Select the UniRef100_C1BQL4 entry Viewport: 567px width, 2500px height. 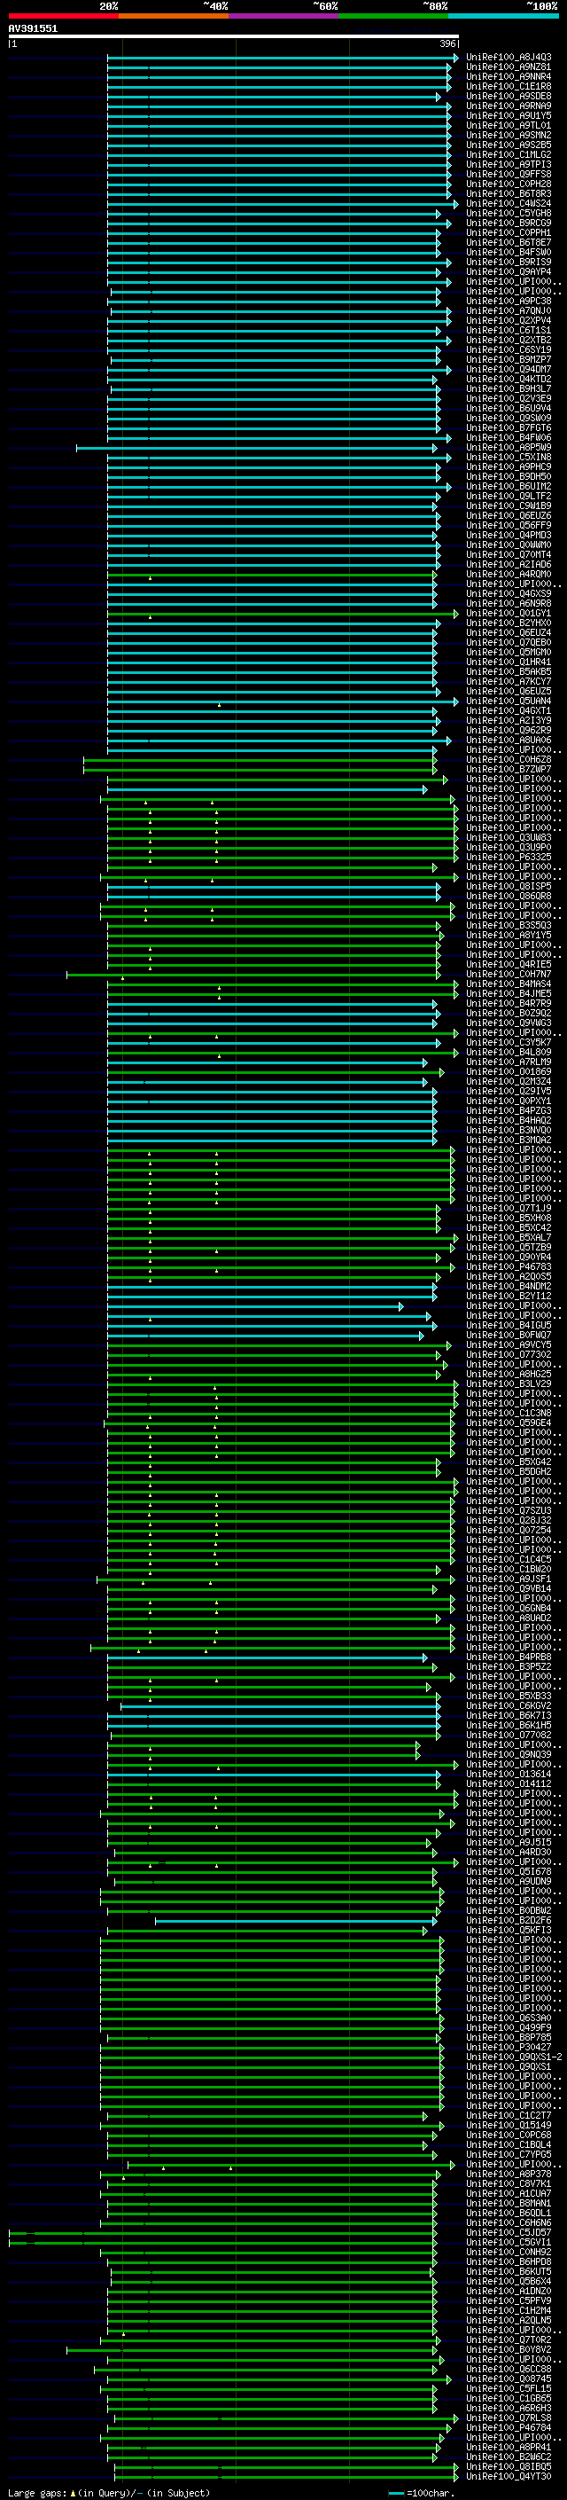point(509,2143)
